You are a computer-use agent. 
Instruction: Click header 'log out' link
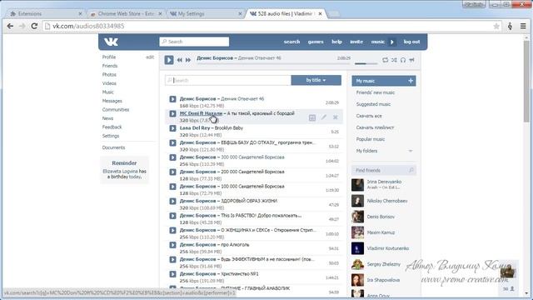click(411, 42)
